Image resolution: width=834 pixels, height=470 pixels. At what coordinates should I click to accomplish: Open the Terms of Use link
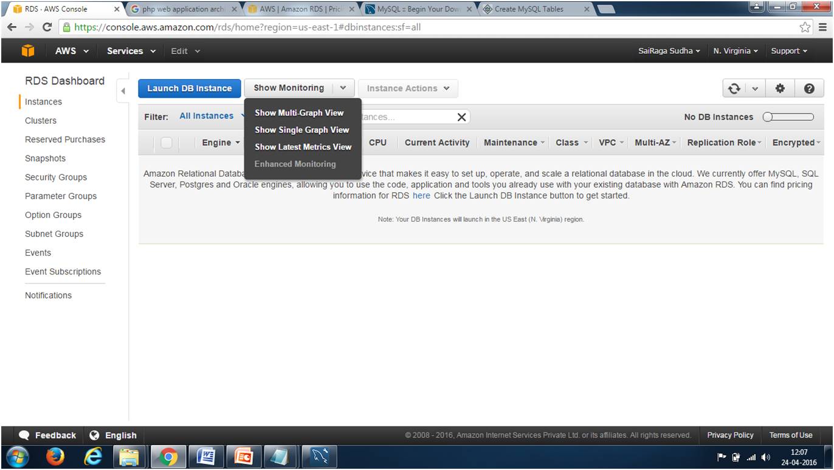(790, 435)
